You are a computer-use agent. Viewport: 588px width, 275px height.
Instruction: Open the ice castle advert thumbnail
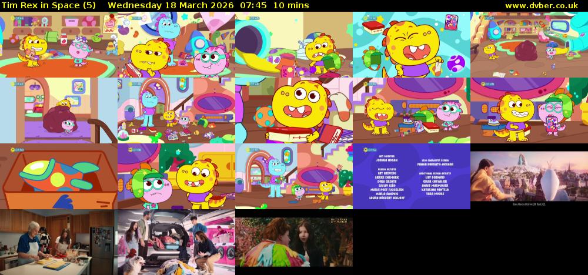529,176
